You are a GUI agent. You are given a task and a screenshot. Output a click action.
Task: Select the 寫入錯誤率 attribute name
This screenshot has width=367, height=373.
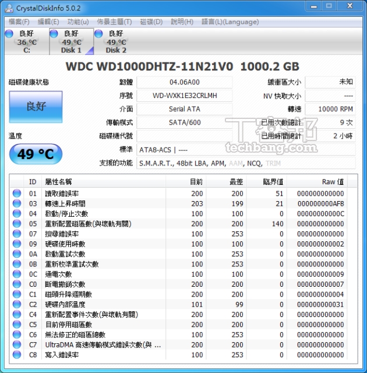pos(62,355)
